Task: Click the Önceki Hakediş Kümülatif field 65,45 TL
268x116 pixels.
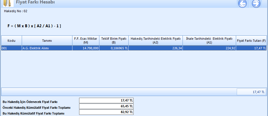Action: pos(106,106)
